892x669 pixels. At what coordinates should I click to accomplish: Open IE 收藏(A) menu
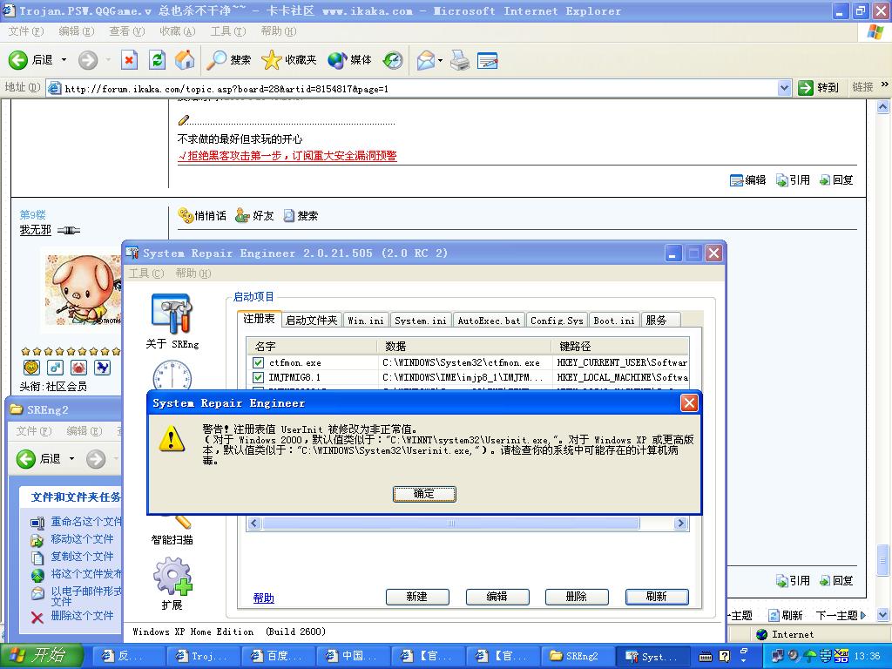click(x=178, y=31)
